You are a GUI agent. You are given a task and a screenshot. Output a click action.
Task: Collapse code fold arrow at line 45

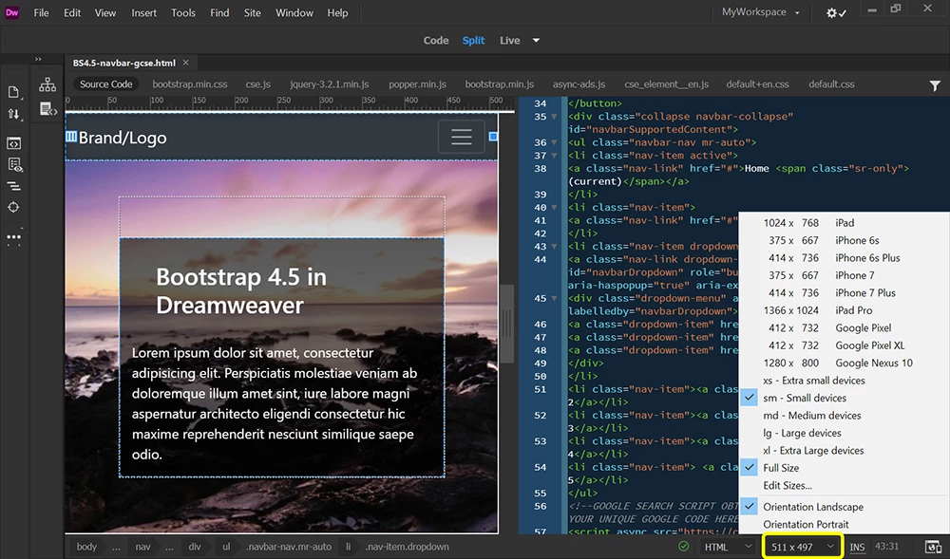[554, 298]
